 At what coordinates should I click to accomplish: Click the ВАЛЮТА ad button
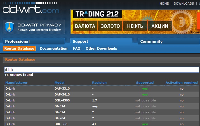(85, 26)
